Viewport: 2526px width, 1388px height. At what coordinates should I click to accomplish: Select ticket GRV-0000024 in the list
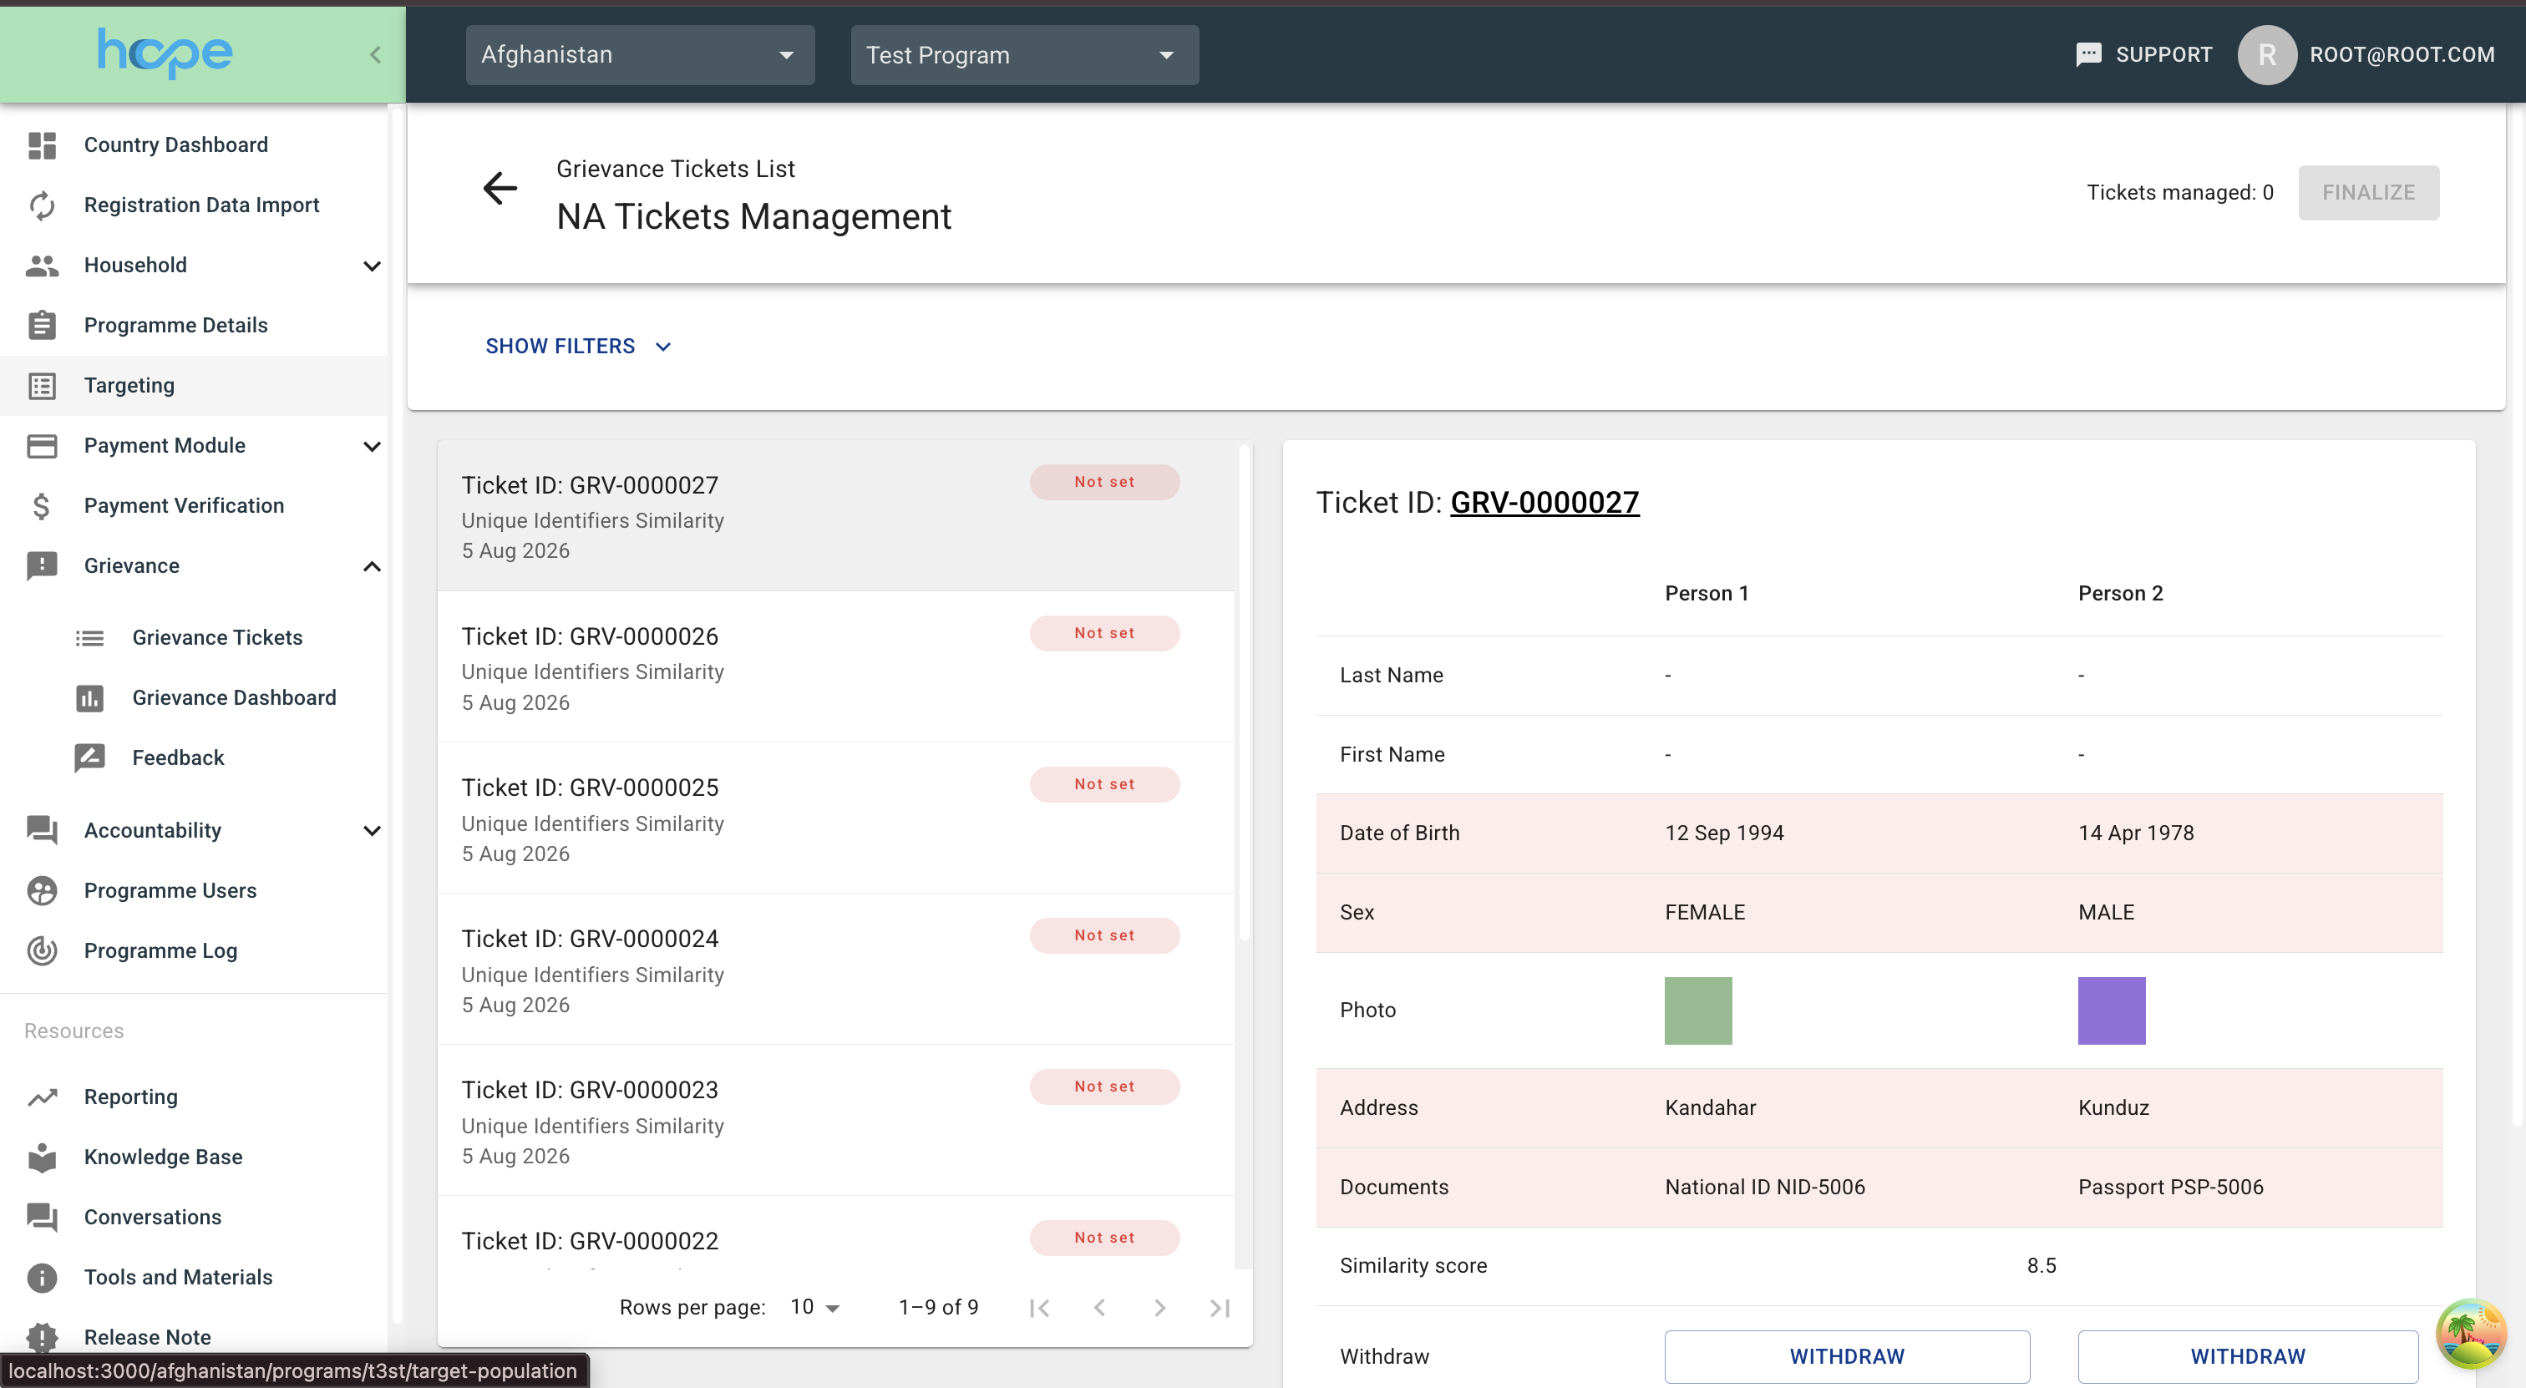pyautogui.click(x=835, y=970)
